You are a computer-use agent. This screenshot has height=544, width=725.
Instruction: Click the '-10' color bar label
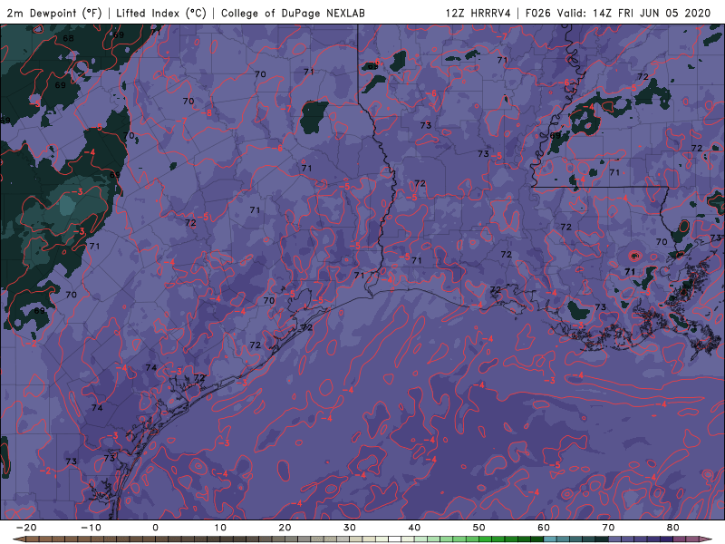click(x=91, y=528)
